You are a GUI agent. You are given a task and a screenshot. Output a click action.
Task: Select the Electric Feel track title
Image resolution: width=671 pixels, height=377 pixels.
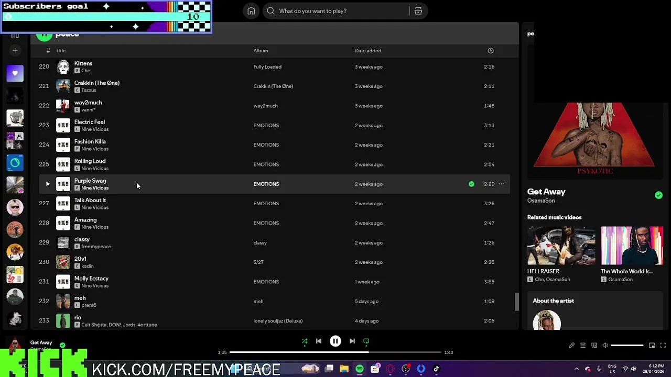click(x=90, y=122)
